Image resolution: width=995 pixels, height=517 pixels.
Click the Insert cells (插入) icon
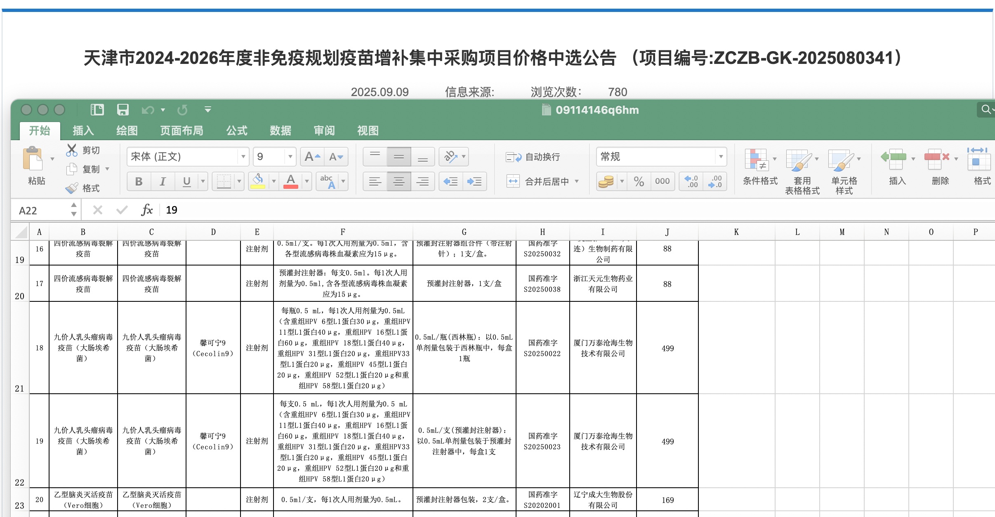[894, 159]
